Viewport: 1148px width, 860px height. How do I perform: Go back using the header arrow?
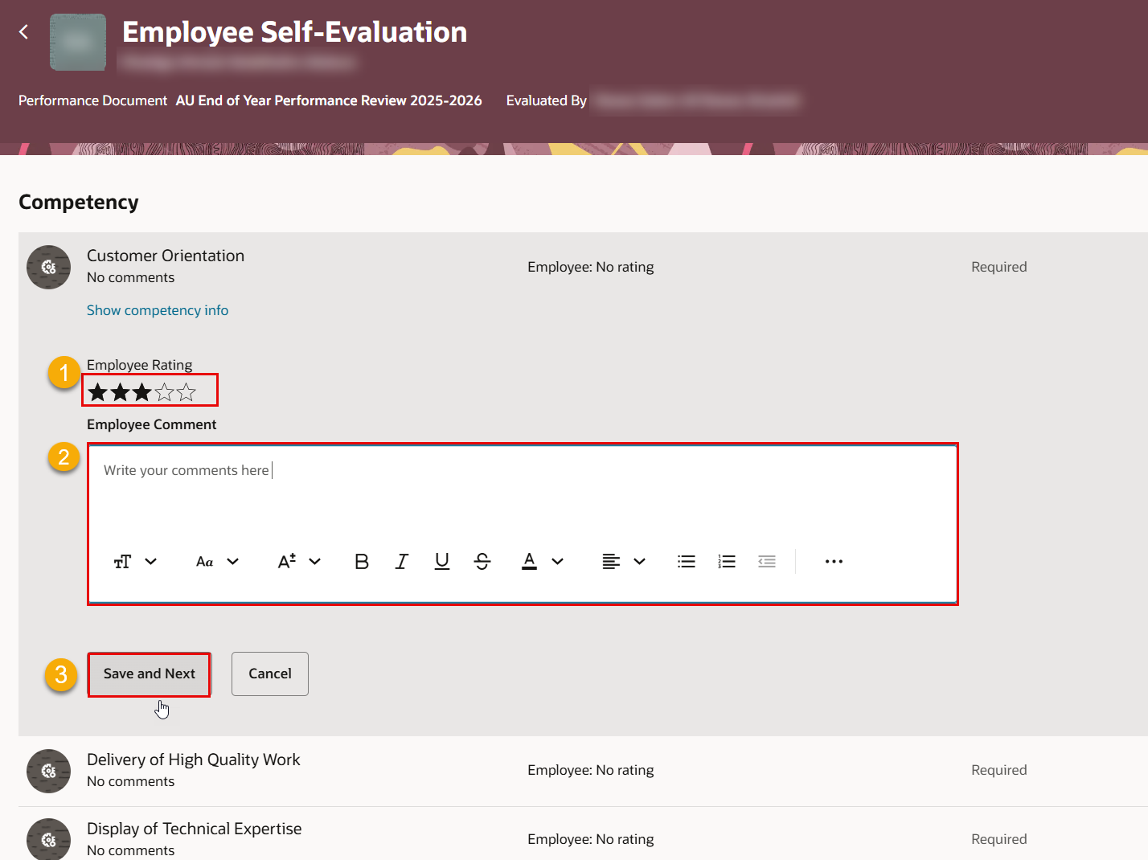pyautogui.click(x=24, y=32)
